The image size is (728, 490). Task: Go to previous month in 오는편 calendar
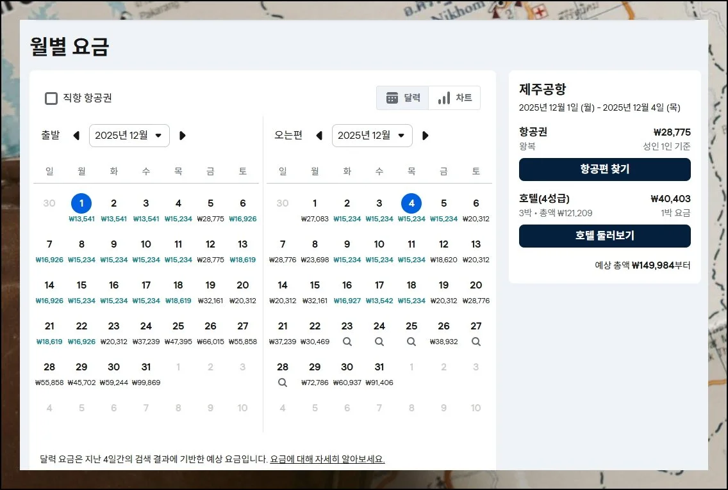click(x=319, y=136)
